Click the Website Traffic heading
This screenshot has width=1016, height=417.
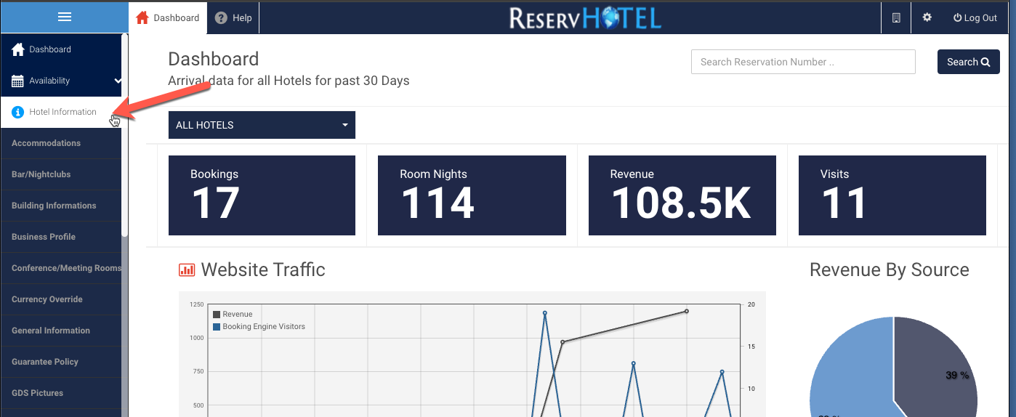click(263, 270)
